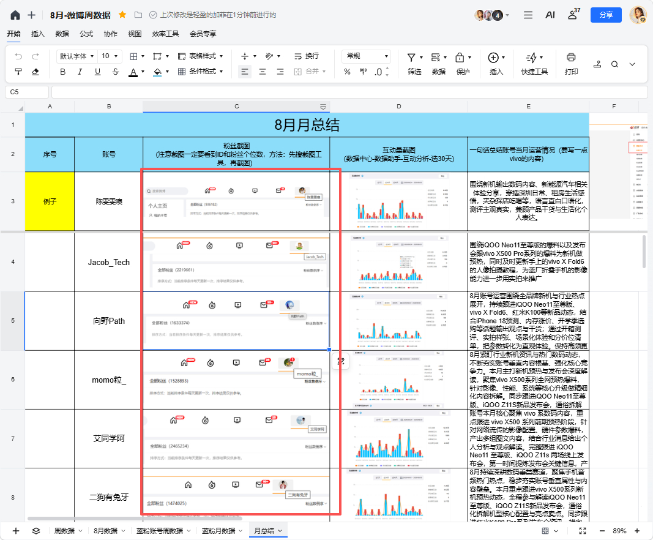Image resolution: width=653 pixels, height=540 pixels.
Task: Open the 默认字体 font dropdown
Action: click(76, 56)
